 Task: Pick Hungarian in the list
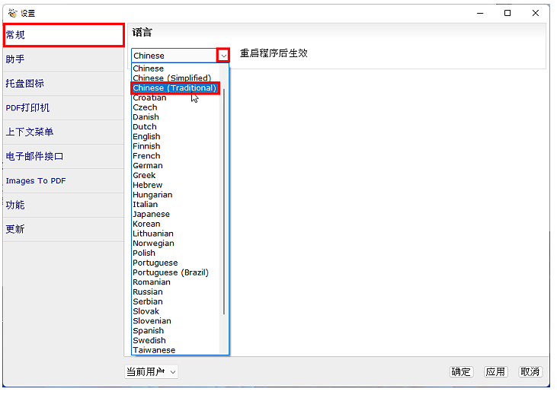point(175,195)
